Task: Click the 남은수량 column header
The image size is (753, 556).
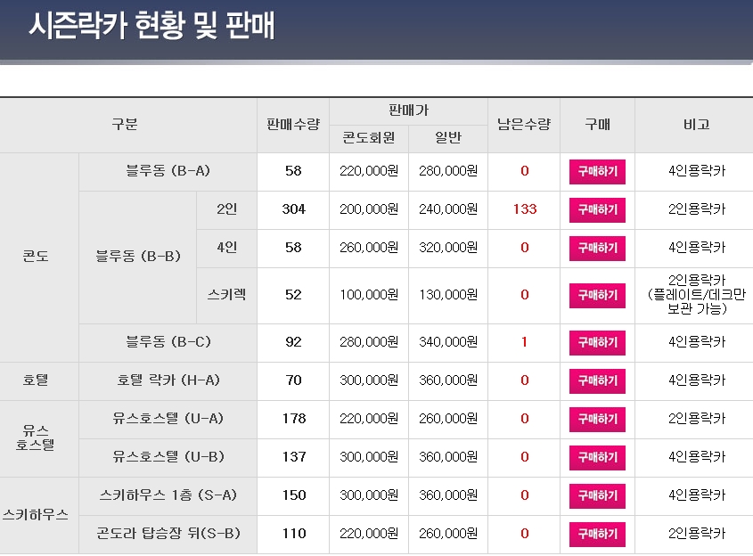Action: coord(524,125)
